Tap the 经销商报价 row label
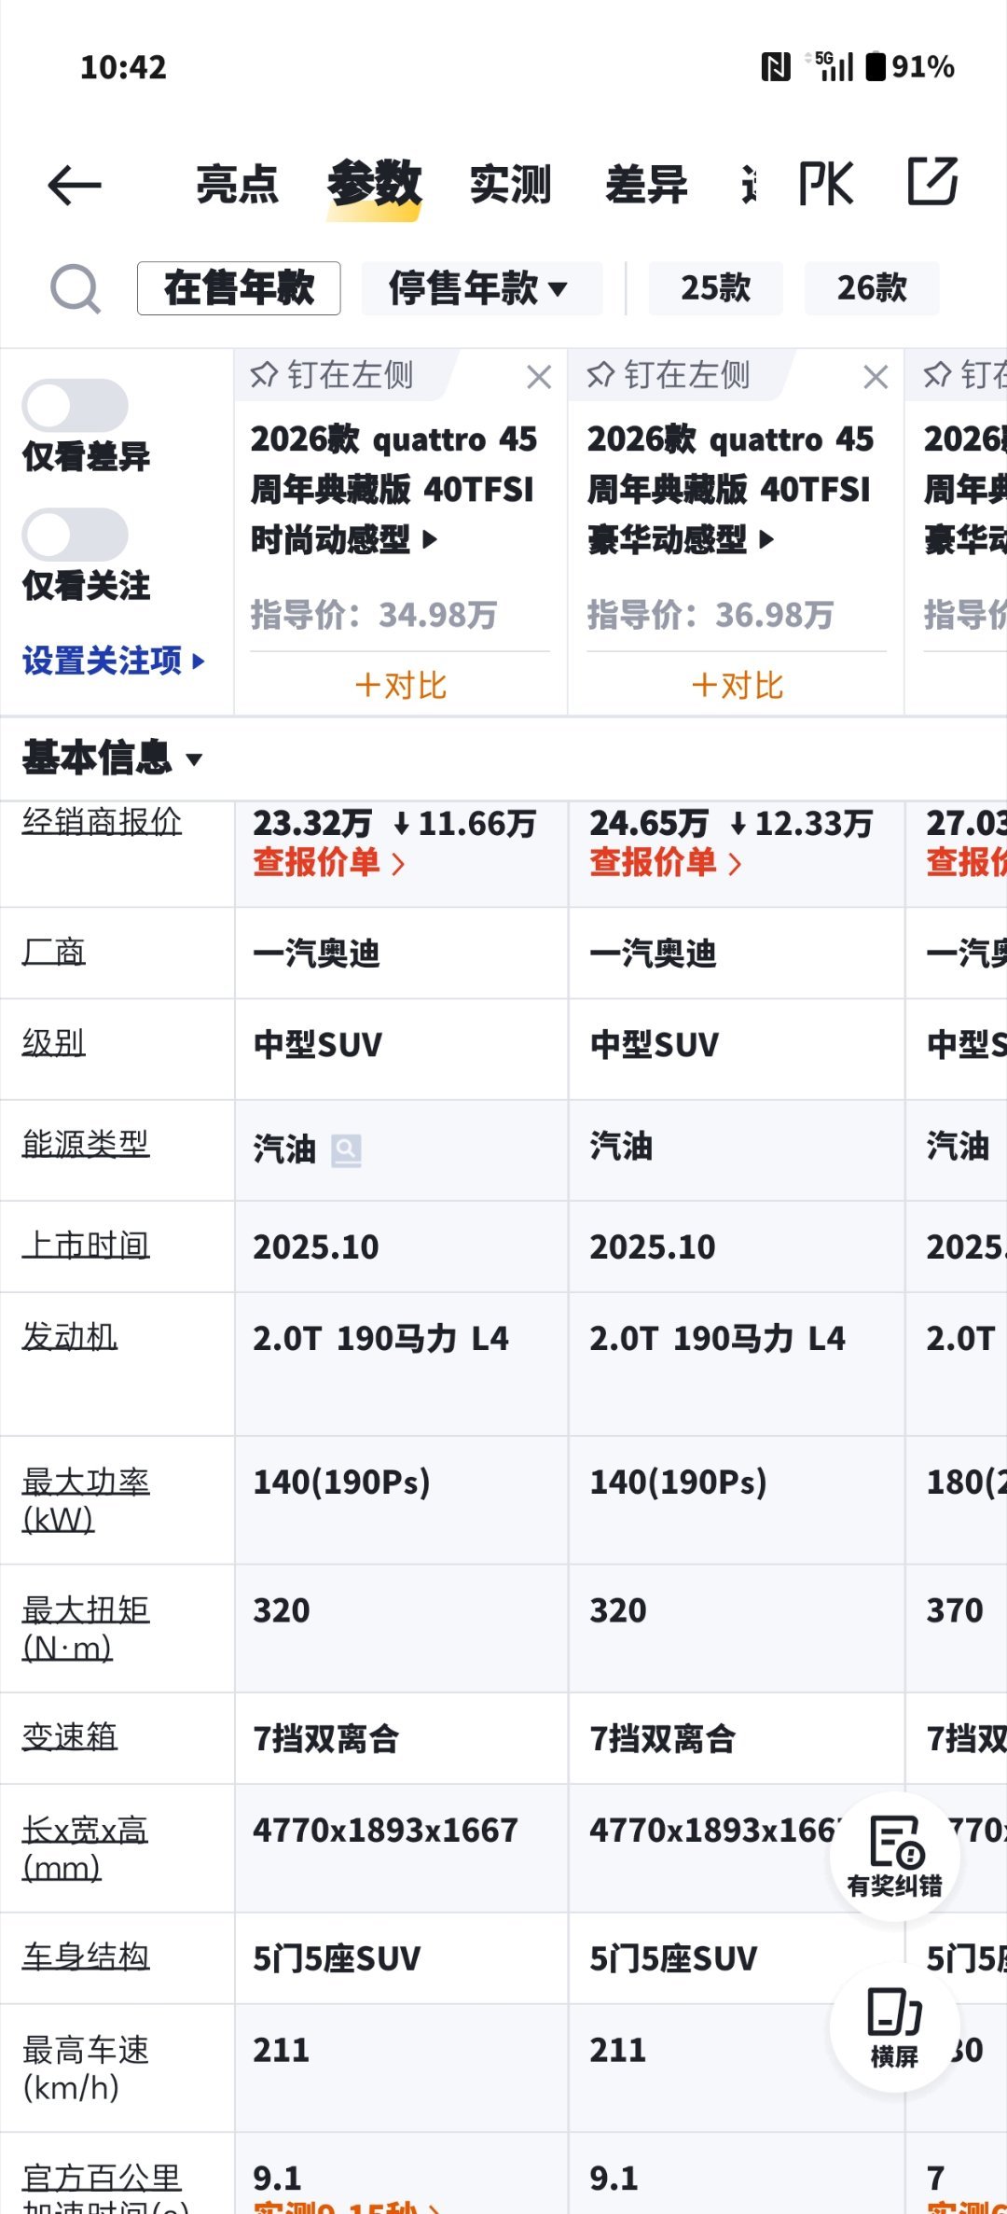This screenshot has width=1007, height=2214. point(102,821)
